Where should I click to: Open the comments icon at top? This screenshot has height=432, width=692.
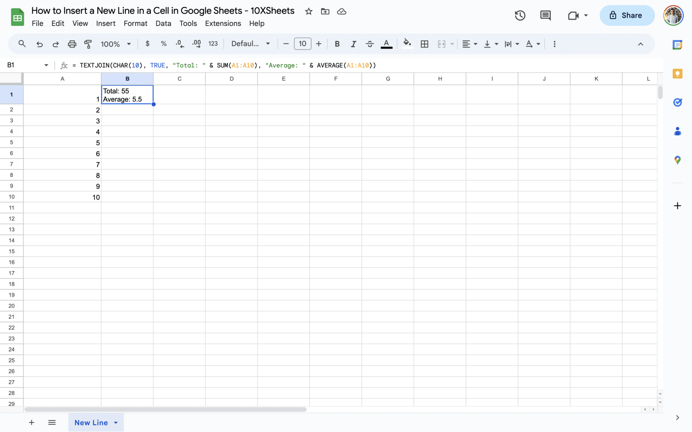tap(545, 16)
